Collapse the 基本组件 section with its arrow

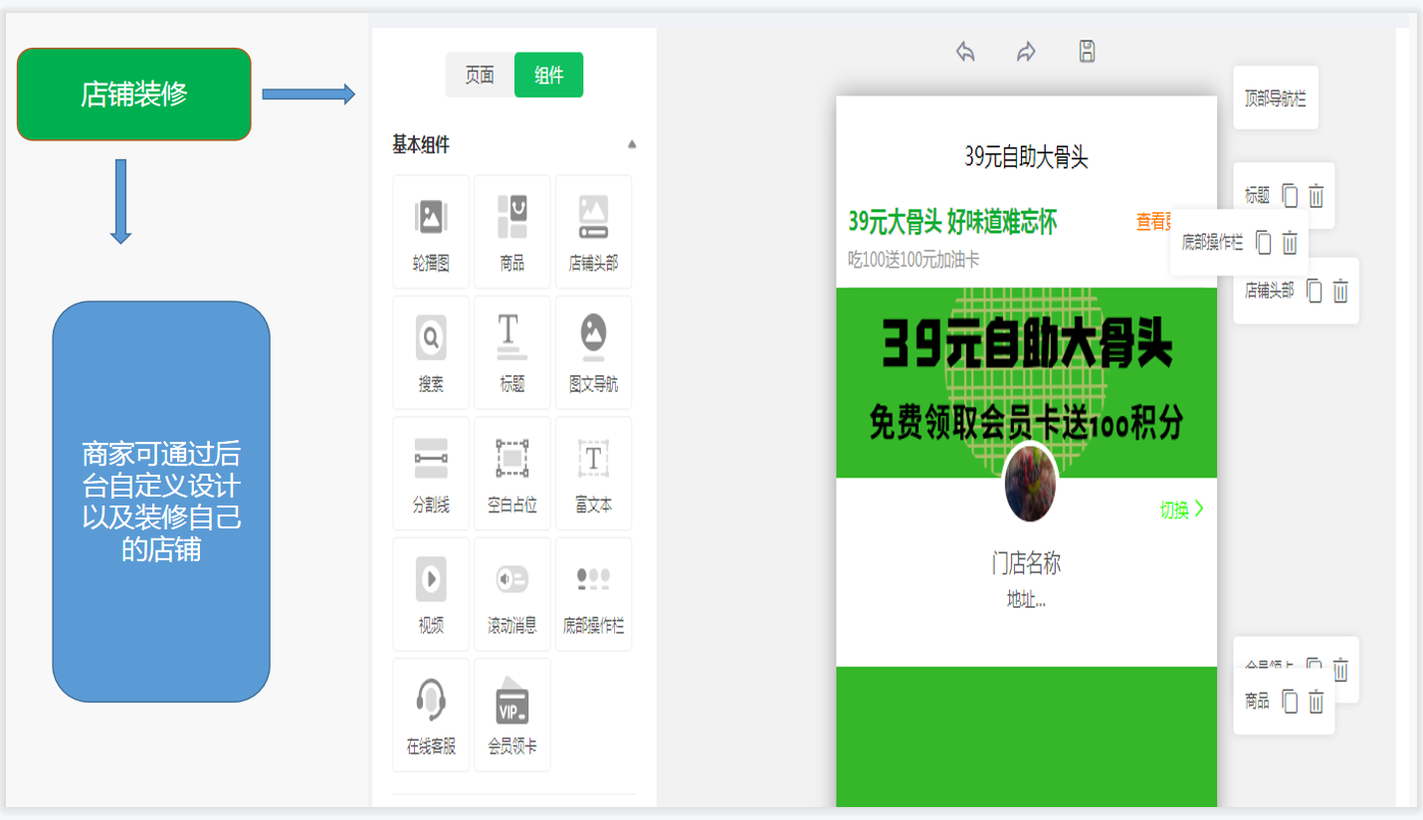[632, 144]
